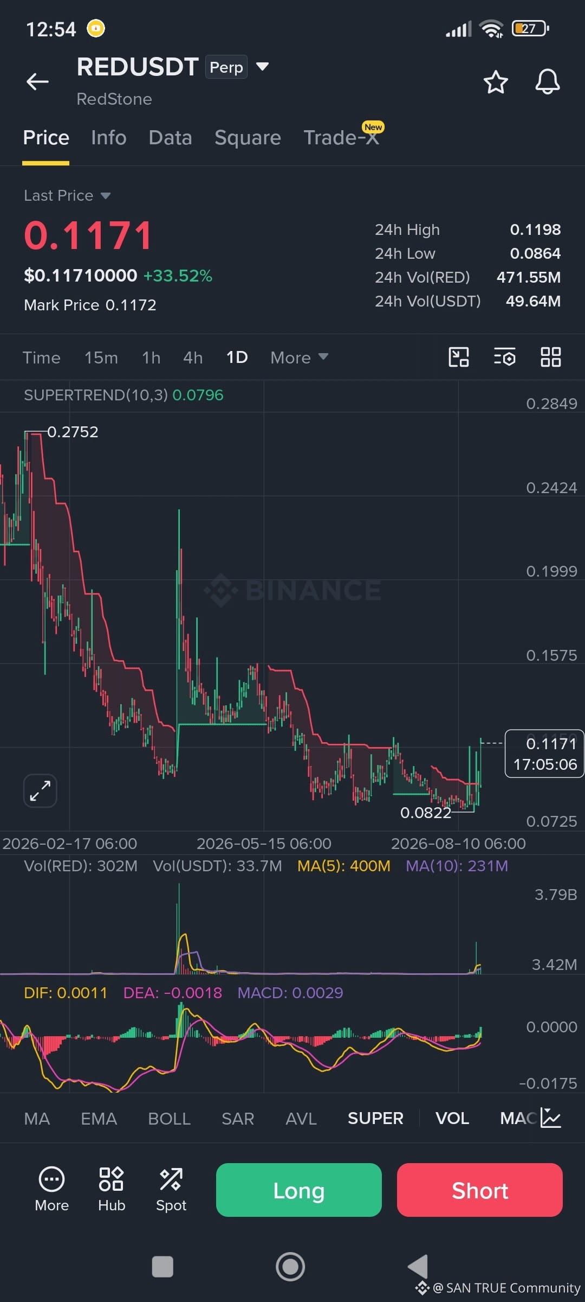Select the 1h chart interval

[151, 358]
